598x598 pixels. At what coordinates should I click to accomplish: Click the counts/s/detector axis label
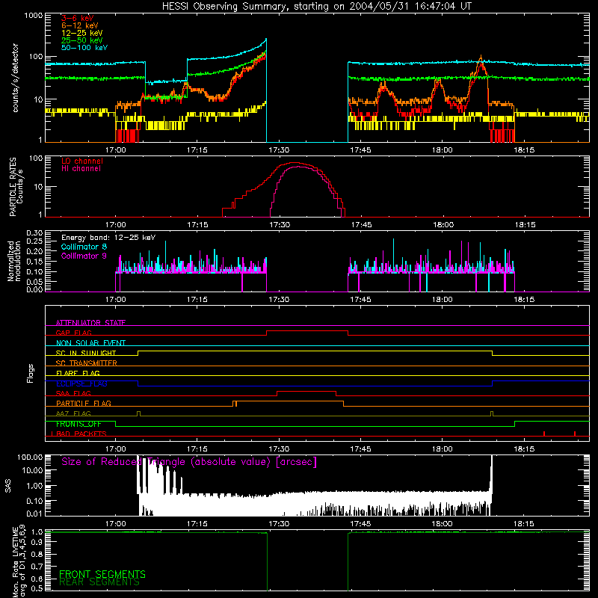point(15,78)
